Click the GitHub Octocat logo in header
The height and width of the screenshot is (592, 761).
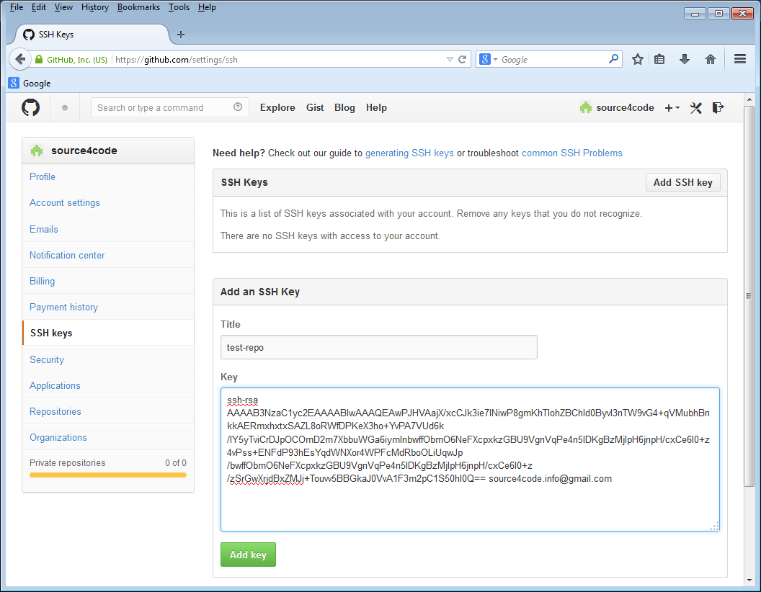(30, 107)
